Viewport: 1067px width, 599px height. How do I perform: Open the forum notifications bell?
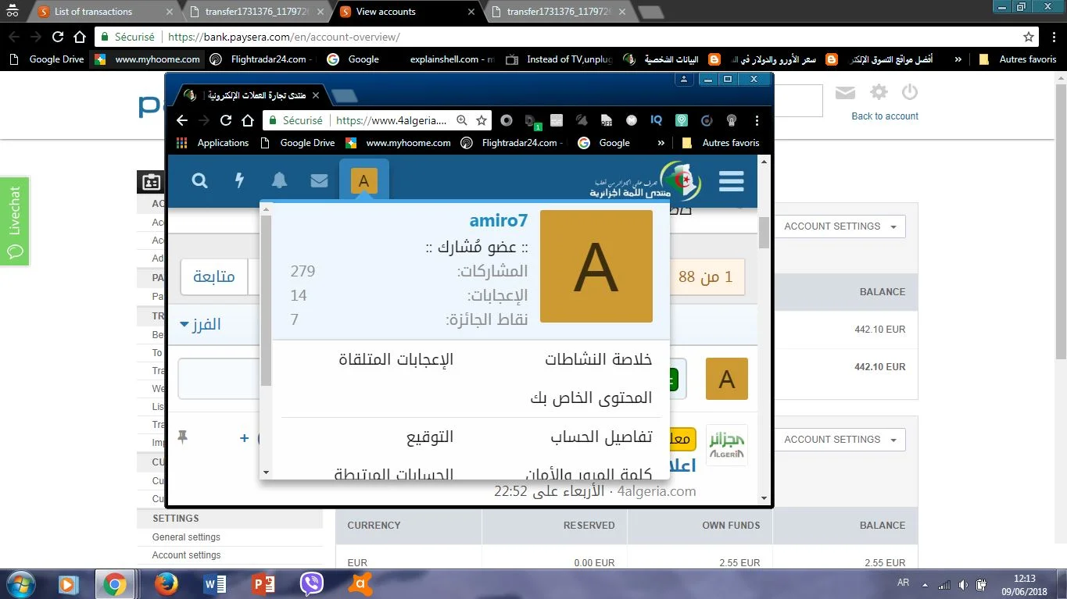(x=279, y=181)
